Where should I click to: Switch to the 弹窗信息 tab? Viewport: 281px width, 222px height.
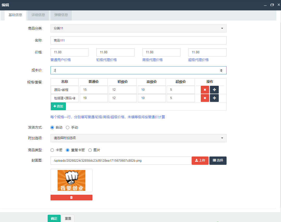click(61, 15)
